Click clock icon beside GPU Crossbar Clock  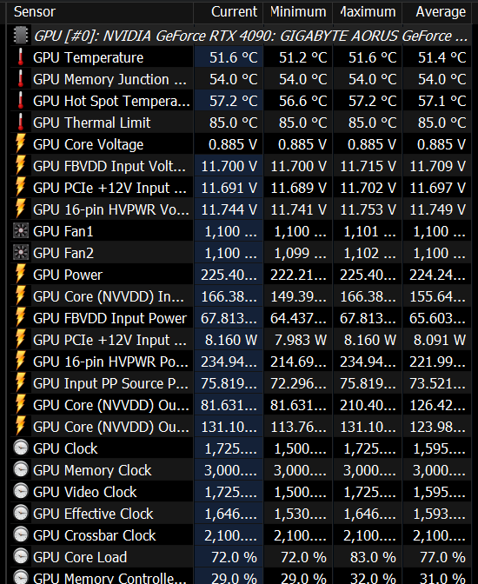(x=21, y=535)
